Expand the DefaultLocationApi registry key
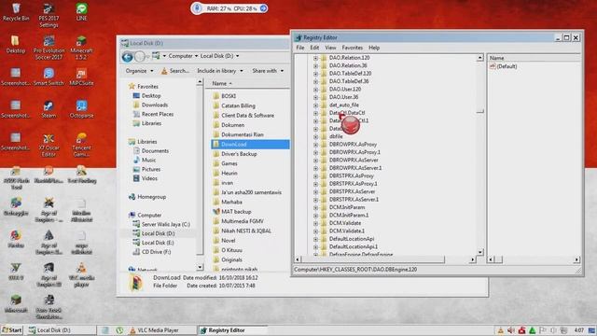This screenshot has height=336, width=597. pyautogui.click(x=315, y=239)
